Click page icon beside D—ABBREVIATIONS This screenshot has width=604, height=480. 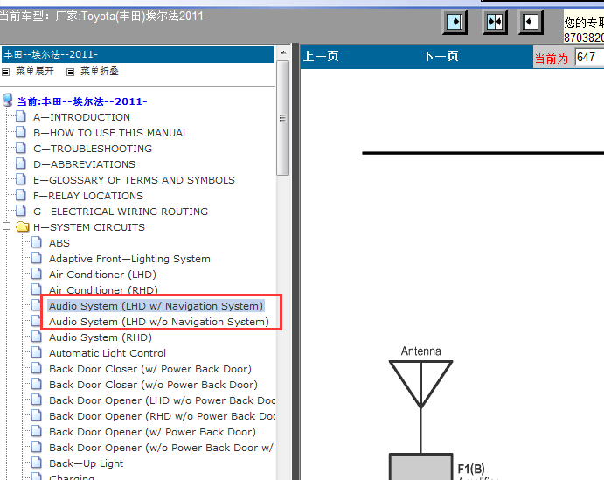[21, 163]
